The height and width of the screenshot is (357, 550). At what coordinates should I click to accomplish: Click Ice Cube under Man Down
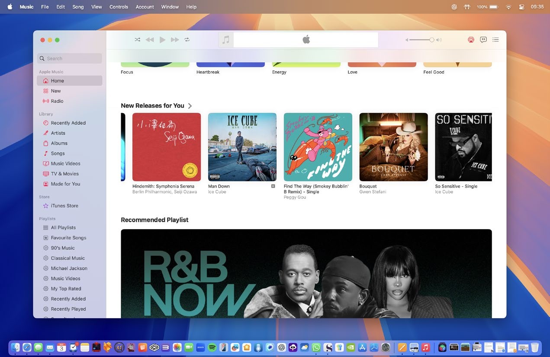point(217,192)
